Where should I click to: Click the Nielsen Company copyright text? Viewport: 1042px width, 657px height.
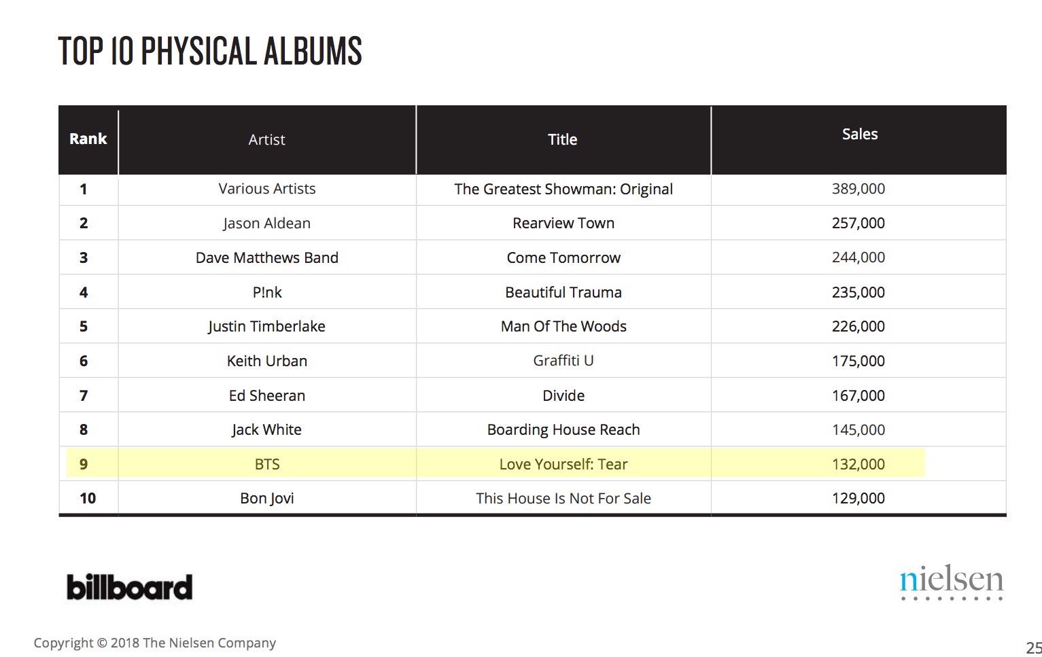point(155,643)
